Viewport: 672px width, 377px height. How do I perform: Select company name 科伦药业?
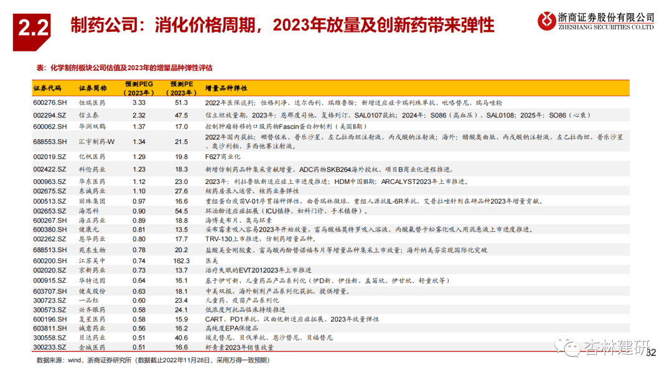tap(91, 170)
